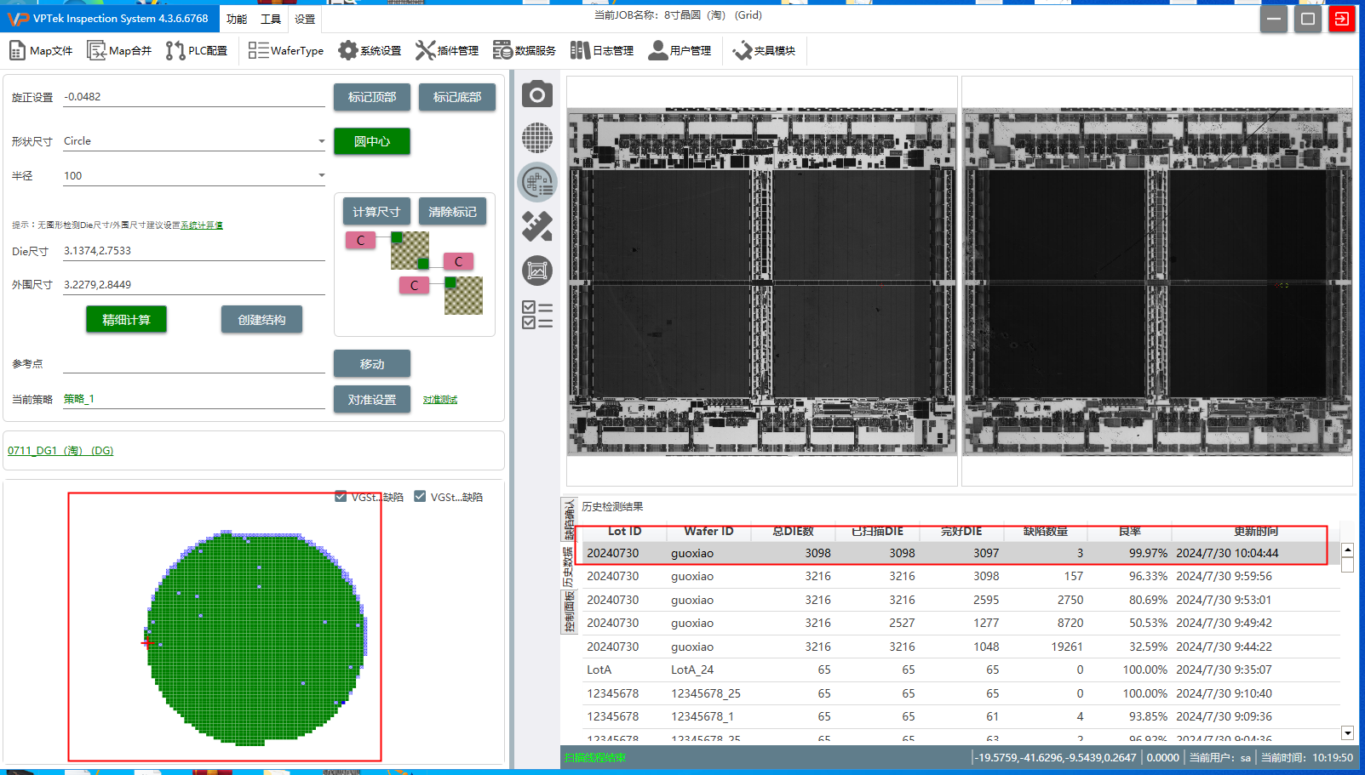Switch to the 缺陷确认 vertical tab
The height and width of the screenshot is (775, 1365).
click(569, 520)
